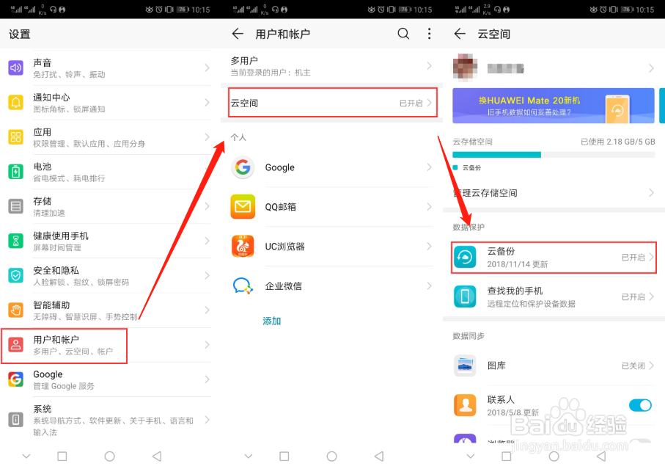This screenshot has width=665, height=469.
Task: Expand the QQ邮箱 row chevron
Action: coord(429,207)
